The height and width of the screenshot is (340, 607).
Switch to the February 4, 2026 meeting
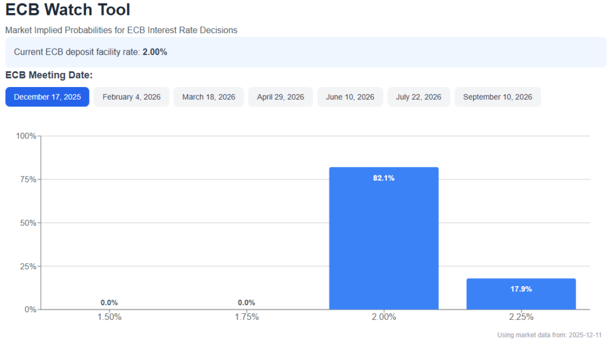pos(132,97)
